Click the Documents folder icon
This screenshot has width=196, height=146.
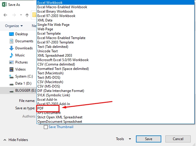[11, 41]
